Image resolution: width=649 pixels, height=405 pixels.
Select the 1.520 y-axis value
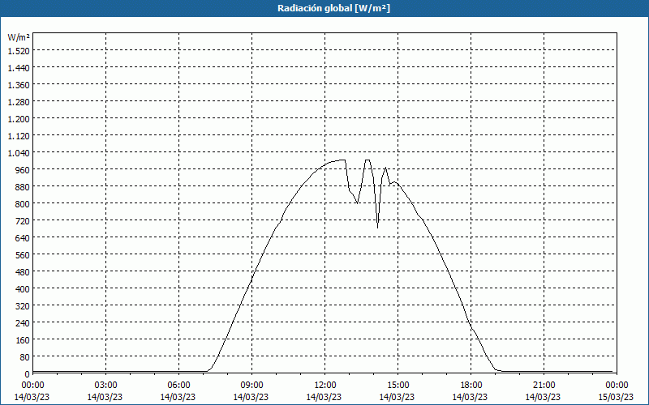click(x=19, y=51)
